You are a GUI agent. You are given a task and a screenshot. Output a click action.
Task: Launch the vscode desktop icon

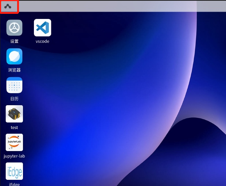coord(43,28)
